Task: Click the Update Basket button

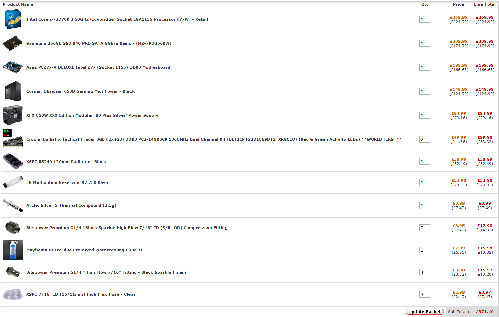Action: (x=425, y=312)
